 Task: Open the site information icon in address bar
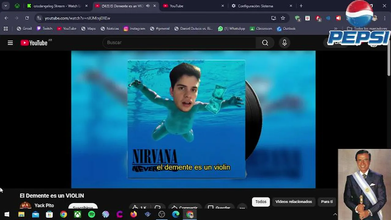(x=39, y=18)
